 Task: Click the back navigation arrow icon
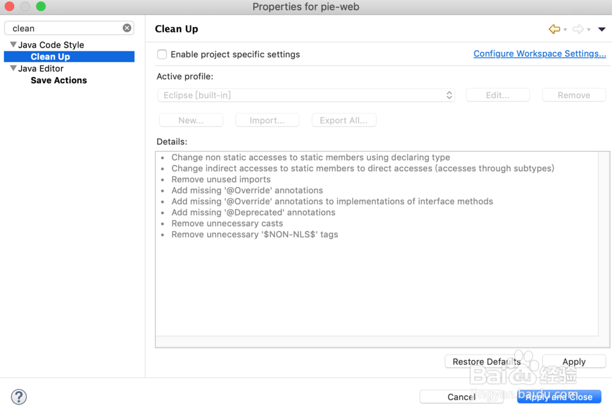pos(554,29)
